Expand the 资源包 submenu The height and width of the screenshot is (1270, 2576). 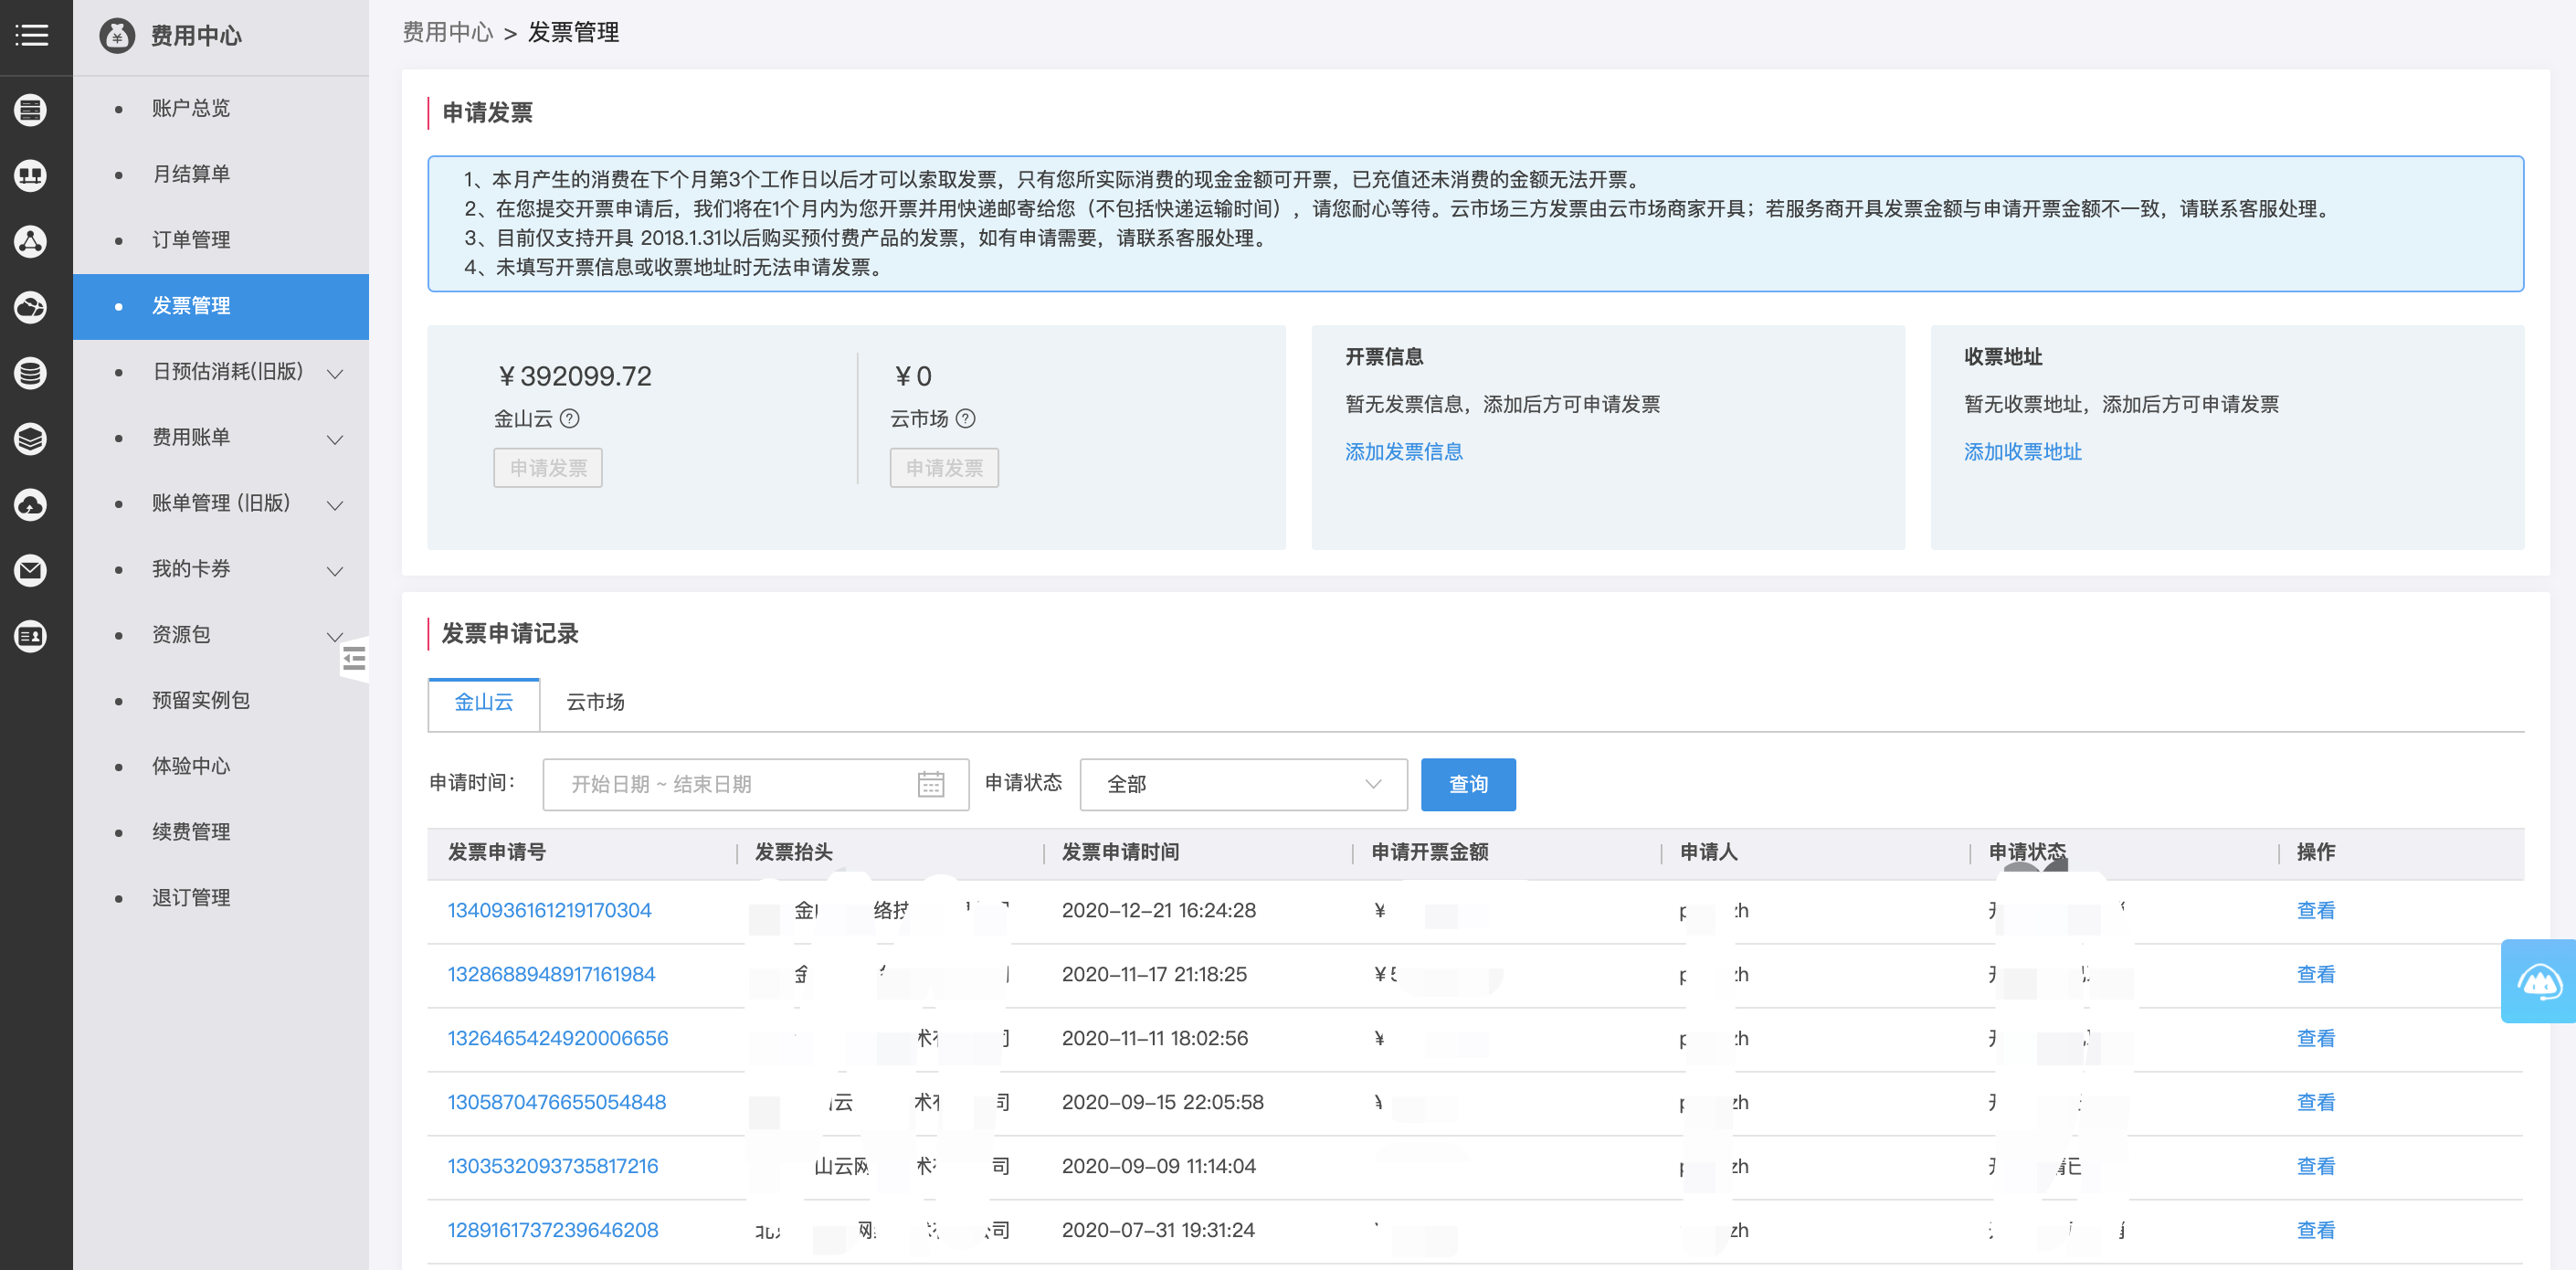point(336,637)
